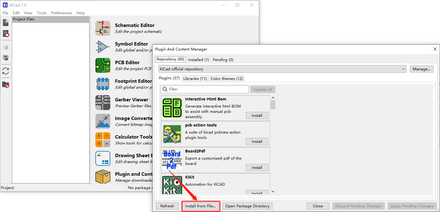Screen dimensions: 440x212
Task: Click Install from File... button
Action: point(200,206)
